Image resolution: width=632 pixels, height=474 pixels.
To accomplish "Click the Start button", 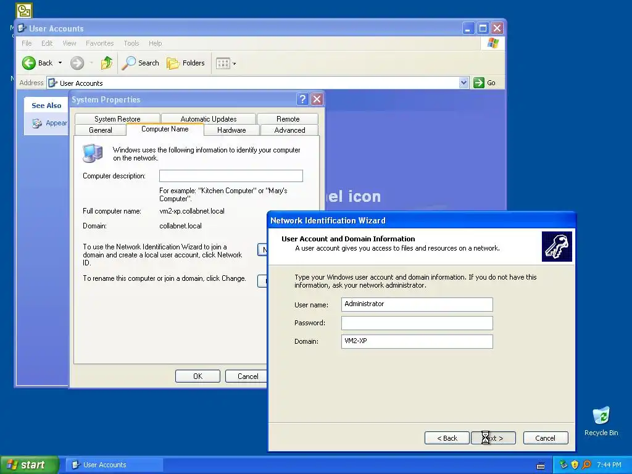I will click(x=30, y=465).
